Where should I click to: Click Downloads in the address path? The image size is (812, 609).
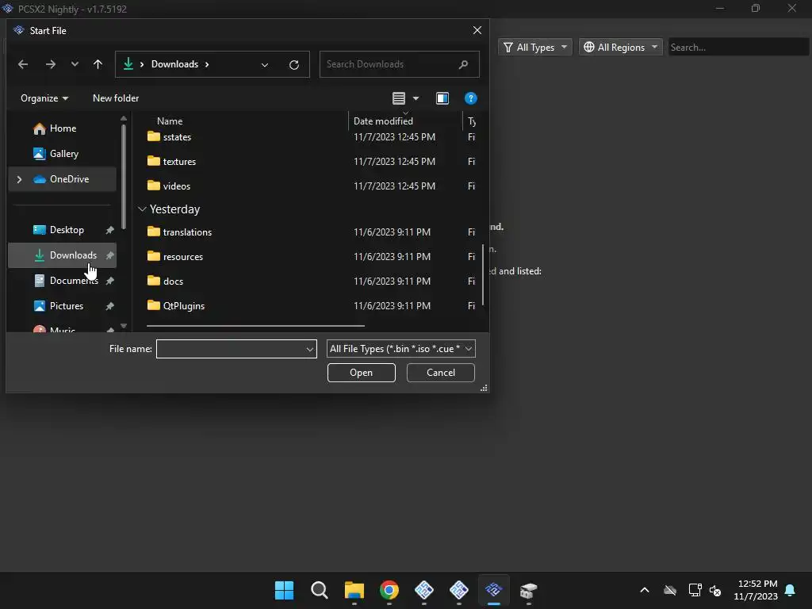tap(174, 64)
